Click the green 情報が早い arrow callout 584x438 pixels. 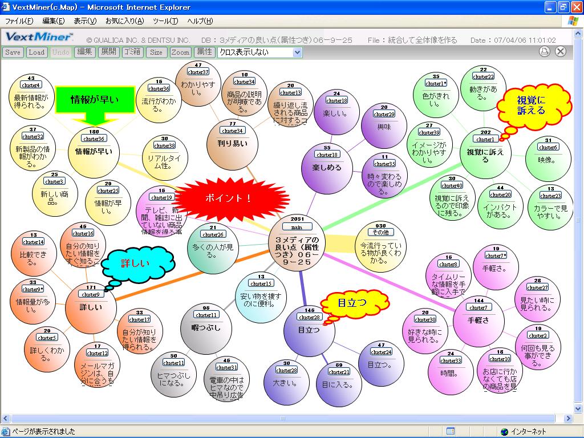(95, 106)
